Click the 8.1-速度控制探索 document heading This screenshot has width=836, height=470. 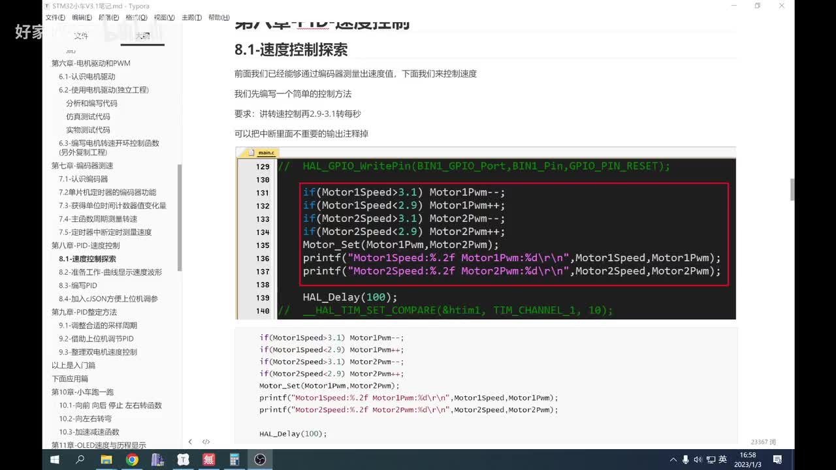click(x=291, y=50)
